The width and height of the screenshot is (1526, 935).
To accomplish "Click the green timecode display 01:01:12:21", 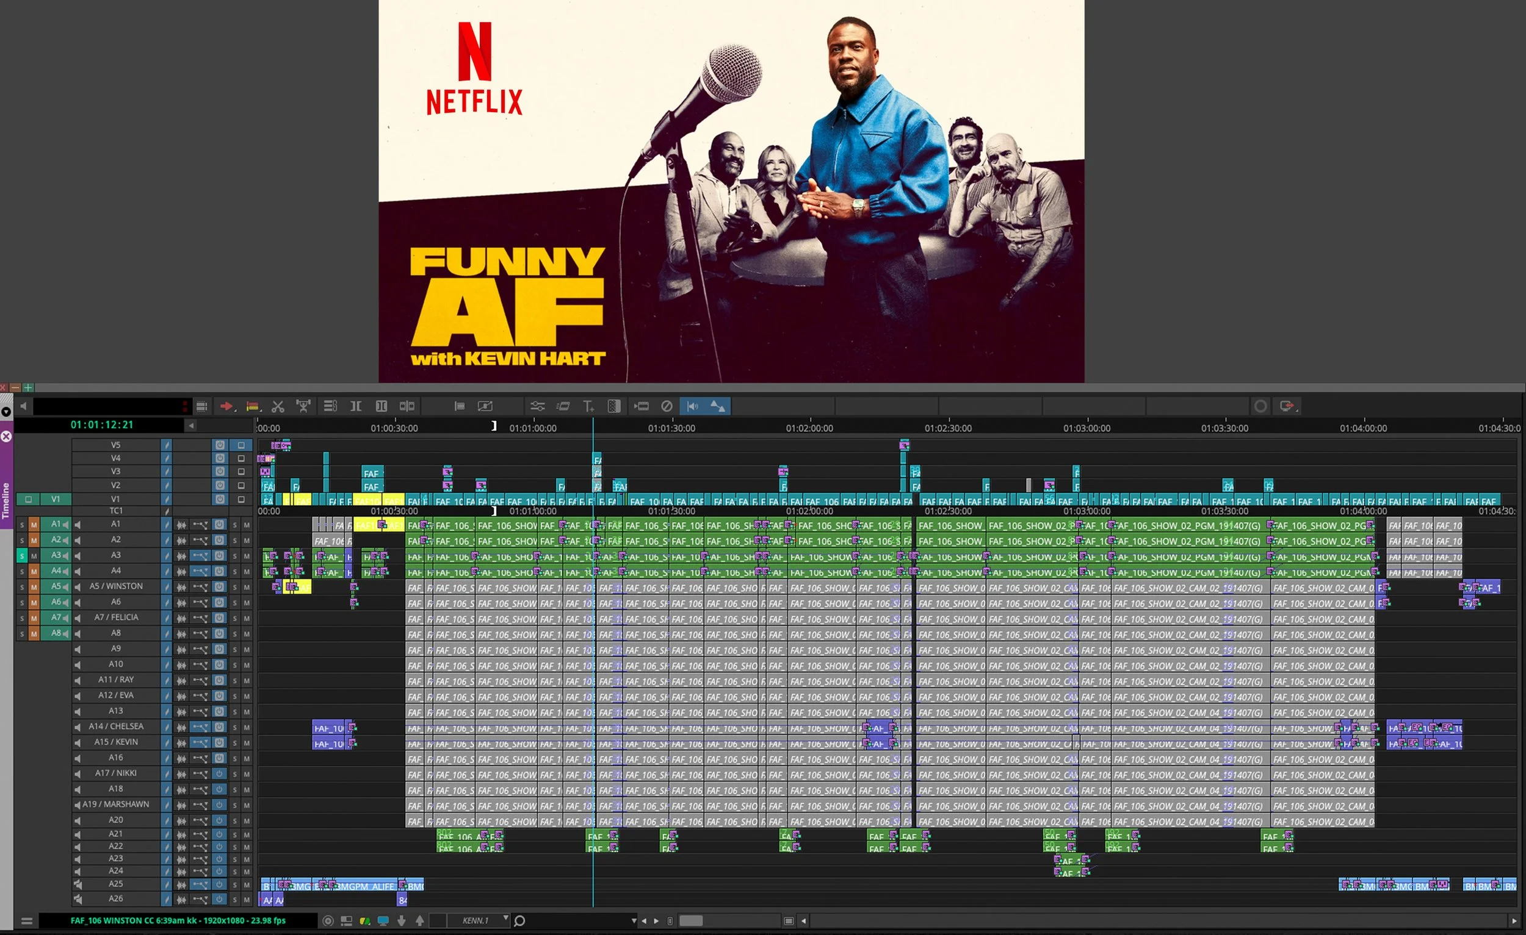I will pyautogui.click(x=102, y=425).
